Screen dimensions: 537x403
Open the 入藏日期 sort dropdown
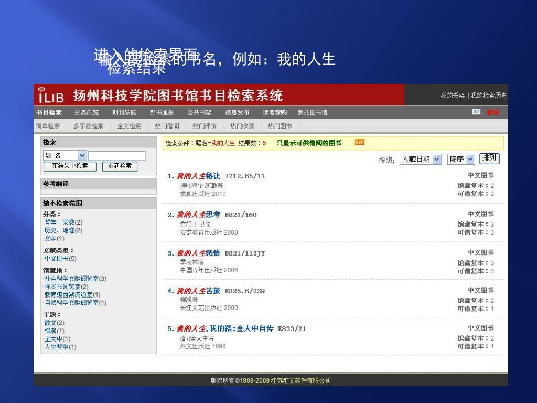(x=436, y=159)
